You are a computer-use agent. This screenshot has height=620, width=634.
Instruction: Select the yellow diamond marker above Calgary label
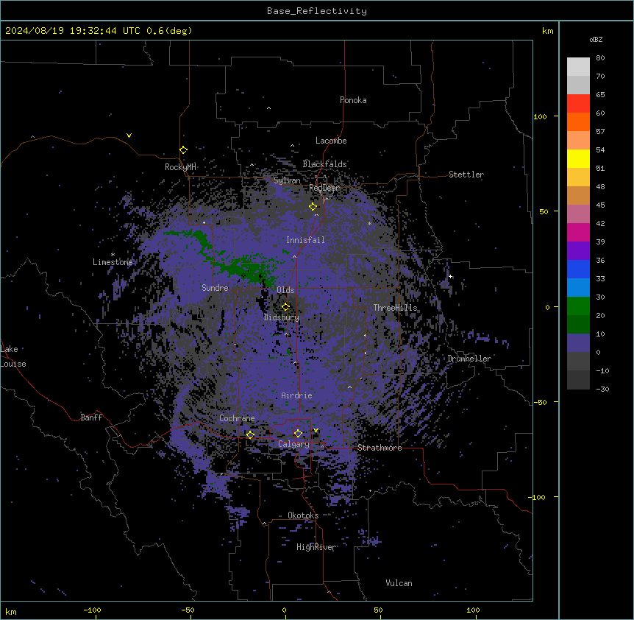click(298, 434)
